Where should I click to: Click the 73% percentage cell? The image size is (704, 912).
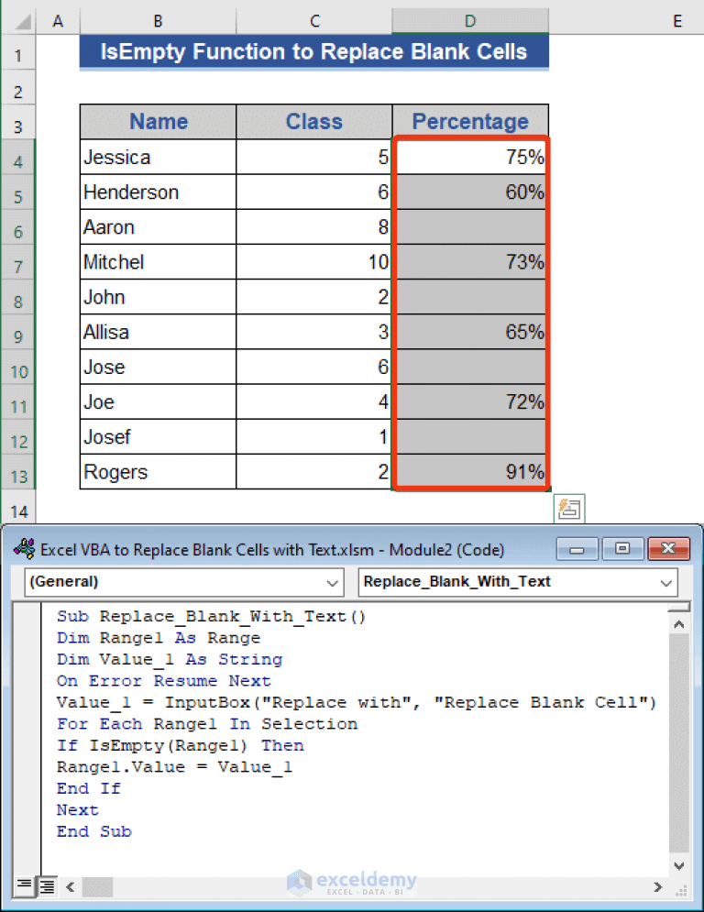pyautogui.click(x=470, y=262)
